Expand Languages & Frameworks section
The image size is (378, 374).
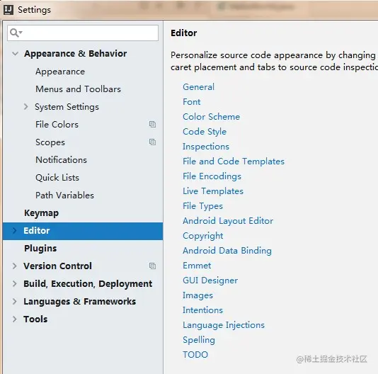click(14, 301)
